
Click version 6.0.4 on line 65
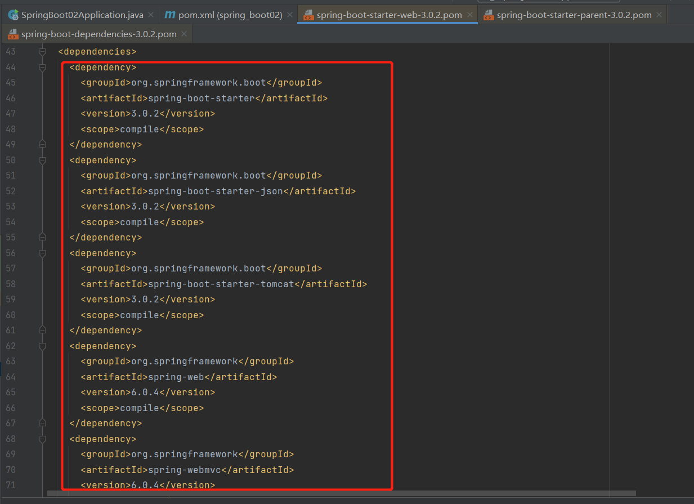click(x=145, y=393)
